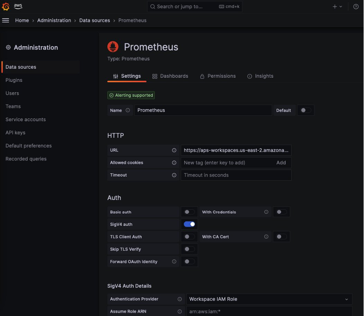The height and width of the screenshot is (316, 364).
Task: Click the Add button for allowed cookies
Action: click(x=281, y=163)
